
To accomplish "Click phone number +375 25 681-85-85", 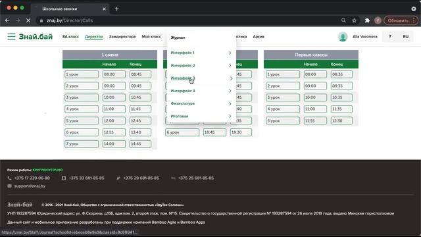I will point(196,178).
